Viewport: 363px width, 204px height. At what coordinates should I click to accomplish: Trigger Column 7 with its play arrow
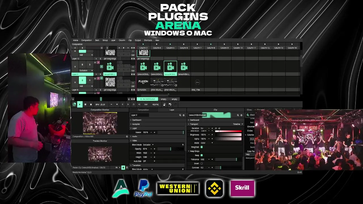click(197, 44)
